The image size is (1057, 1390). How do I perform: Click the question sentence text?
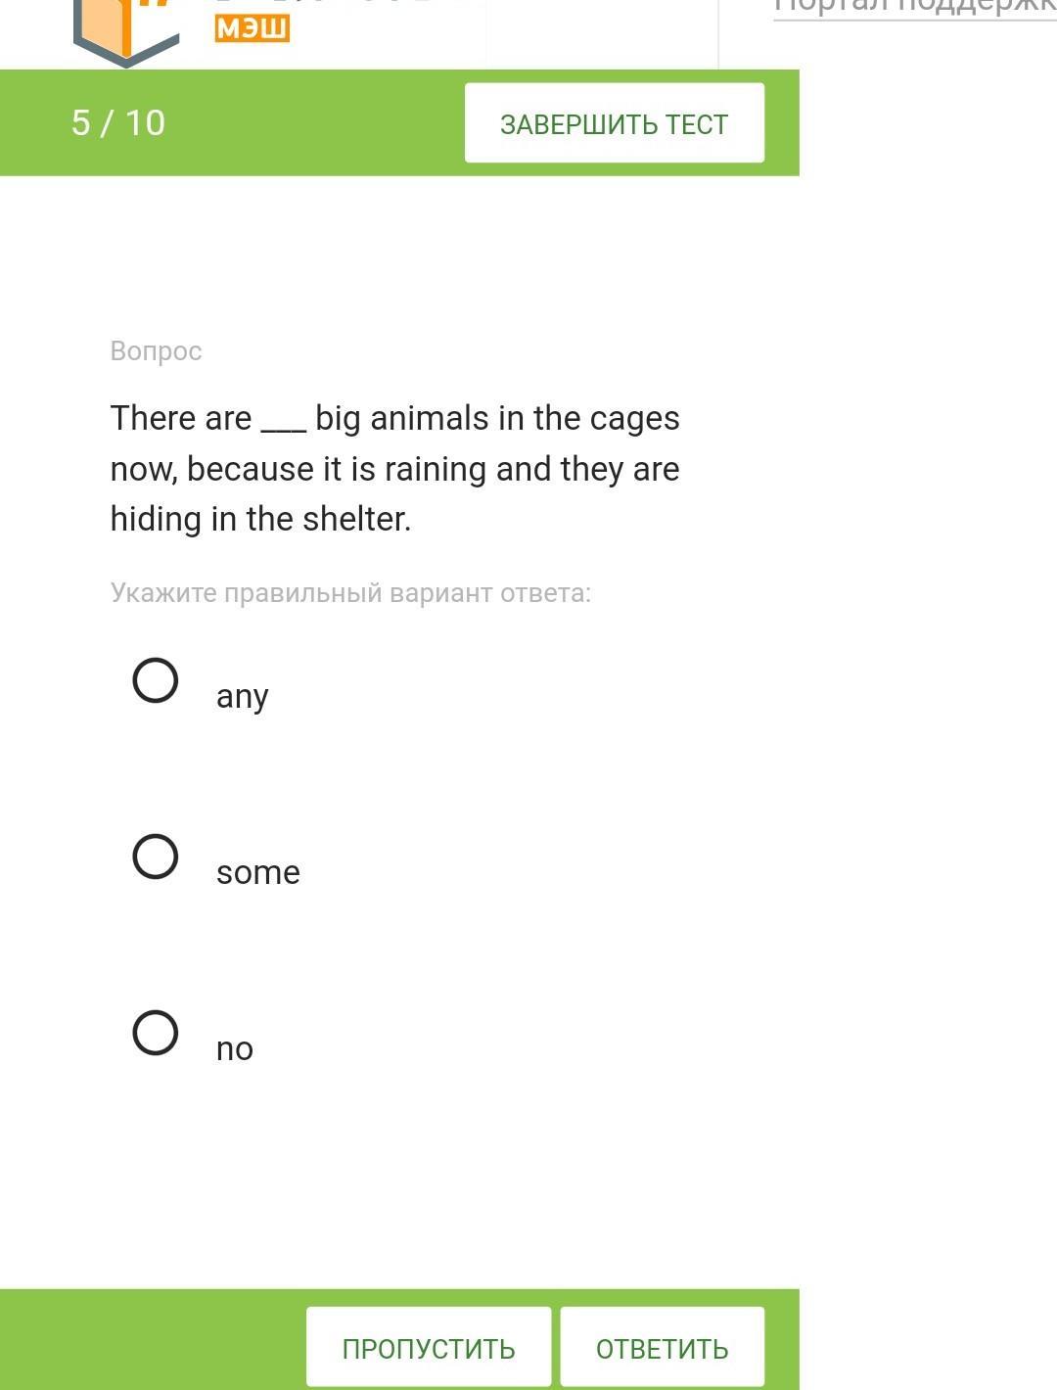[394, 469]
